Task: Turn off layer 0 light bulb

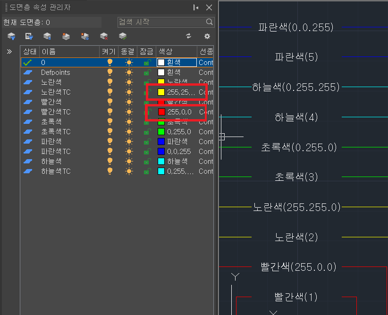Action: point(110,62)
